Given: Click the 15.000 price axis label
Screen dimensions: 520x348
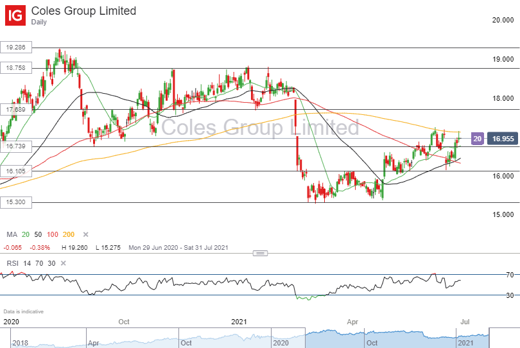Looking at the screenshot, I should pyautogui.click(x=503, y=214).
